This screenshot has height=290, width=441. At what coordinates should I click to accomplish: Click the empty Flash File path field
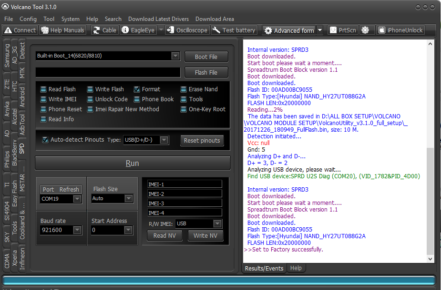click(x=108, y=72)
